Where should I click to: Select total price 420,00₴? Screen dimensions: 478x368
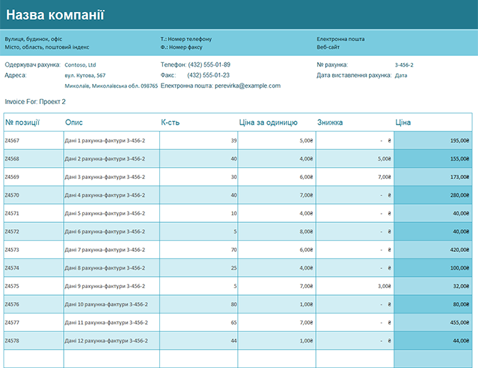(433, 250)
